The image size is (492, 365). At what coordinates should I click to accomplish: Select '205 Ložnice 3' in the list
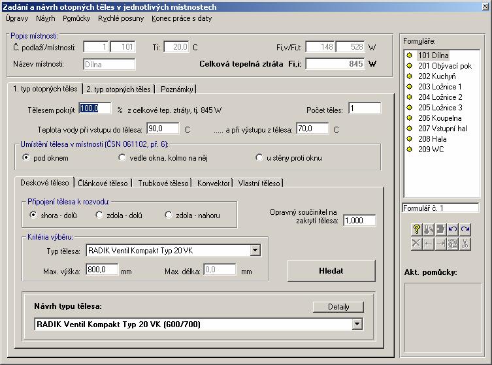(x=440, y=108)
